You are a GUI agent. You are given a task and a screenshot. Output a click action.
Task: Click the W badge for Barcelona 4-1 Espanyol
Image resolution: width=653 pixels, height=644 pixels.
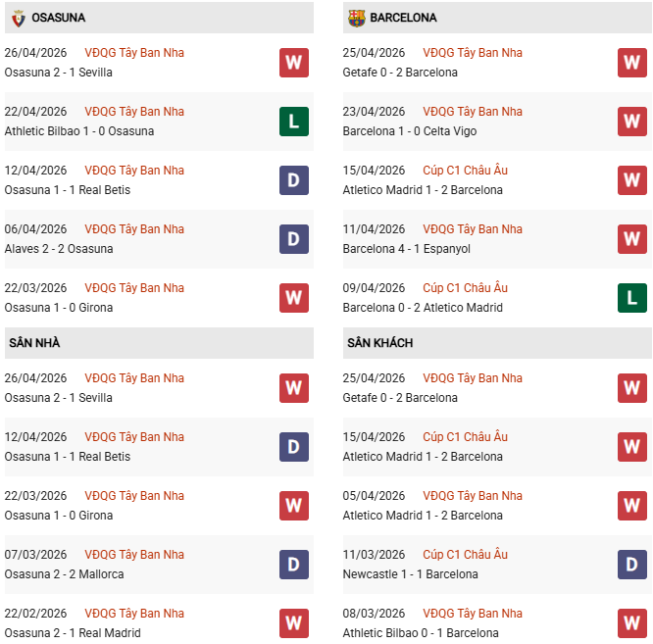point(632,239)
